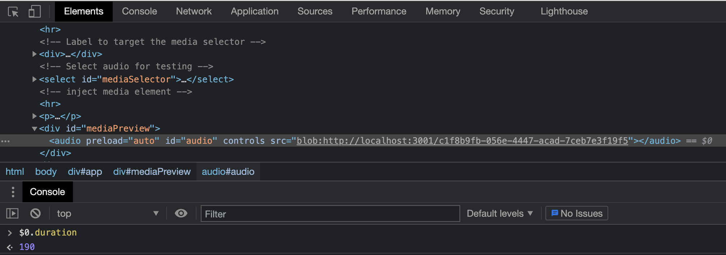Switch to the Elements tab
The width and height of the screenshot is (726, 255).
83,11
